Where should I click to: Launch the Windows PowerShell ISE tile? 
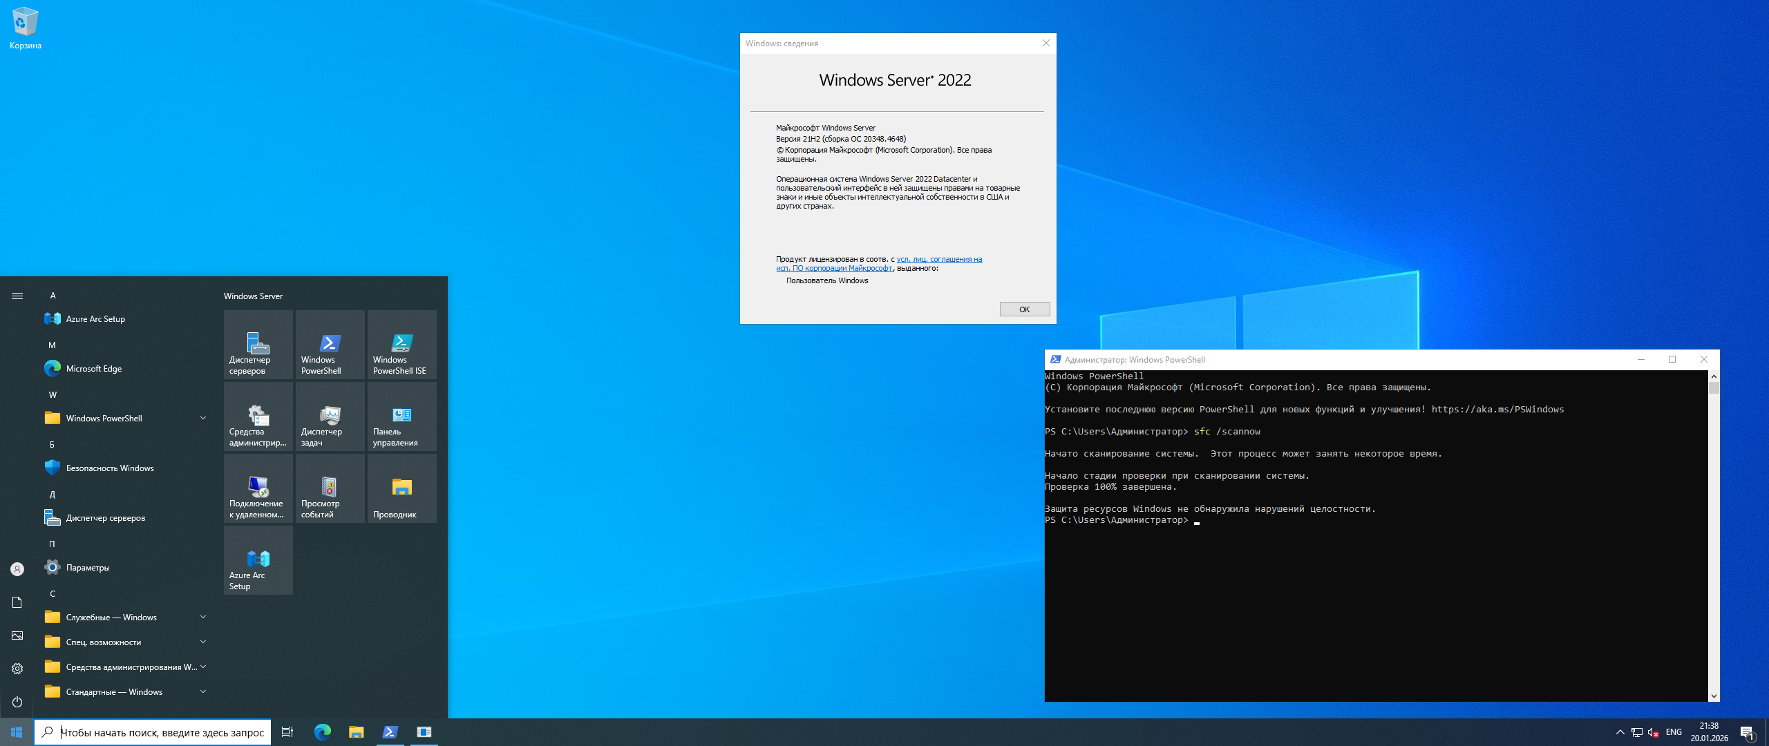coord(401,345)
